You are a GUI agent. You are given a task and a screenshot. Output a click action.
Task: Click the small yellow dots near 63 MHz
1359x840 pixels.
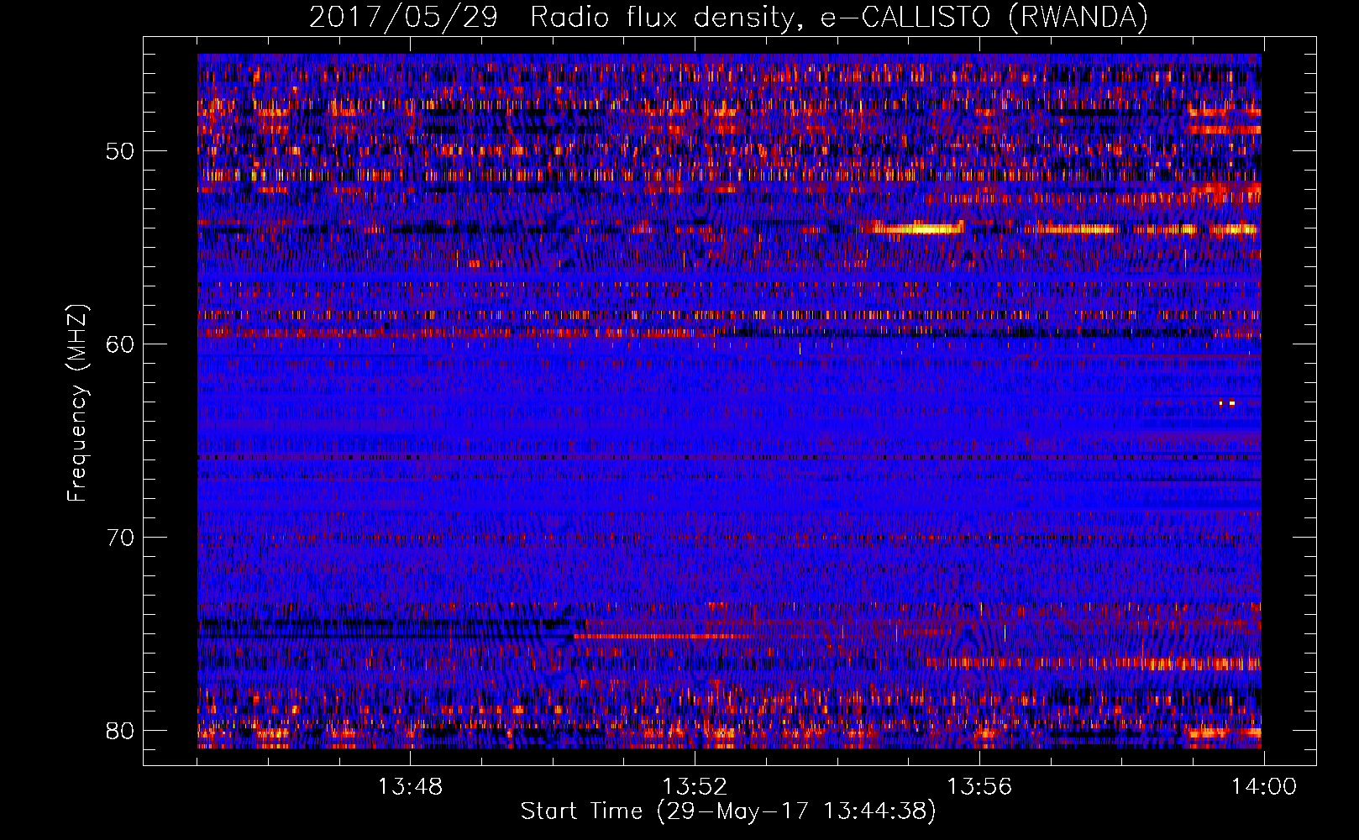1227,403
